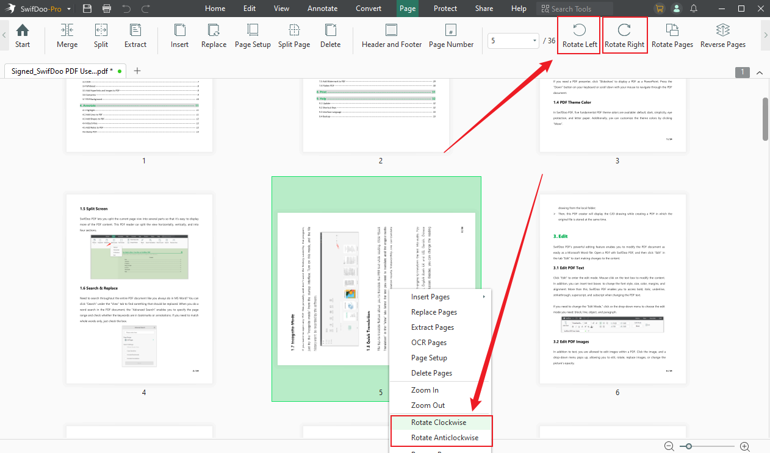Select the Merge tool

[67, 37]
